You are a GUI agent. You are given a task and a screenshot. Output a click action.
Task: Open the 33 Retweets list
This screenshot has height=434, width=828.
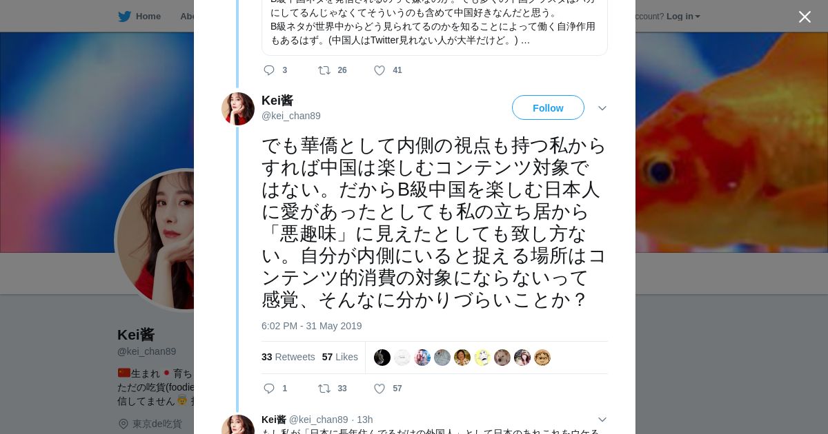pyautogui.click(x=288, y=357)
